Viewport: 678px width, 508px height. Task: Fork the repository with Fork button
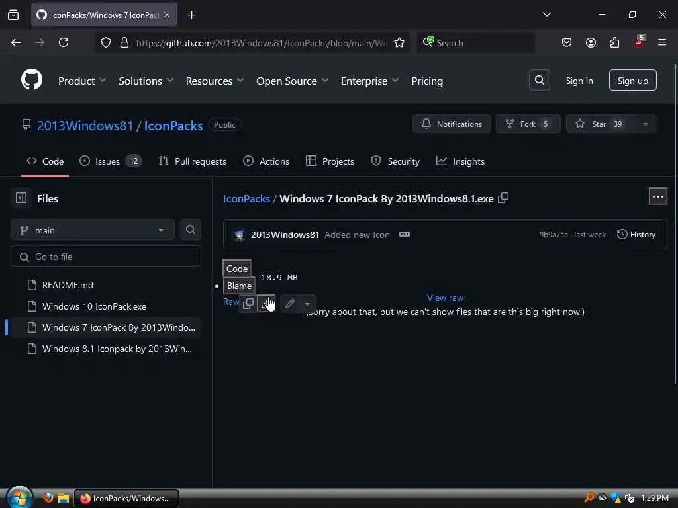pos(528,124)
